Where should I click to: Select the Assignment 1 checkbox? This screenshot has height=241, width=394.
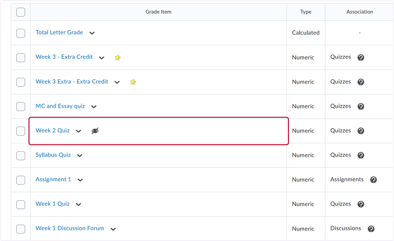click(x=20, y=180)
